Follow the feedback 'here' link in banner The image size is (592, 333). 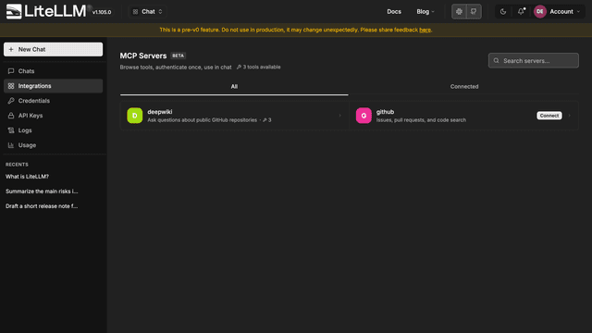[425, 30]
